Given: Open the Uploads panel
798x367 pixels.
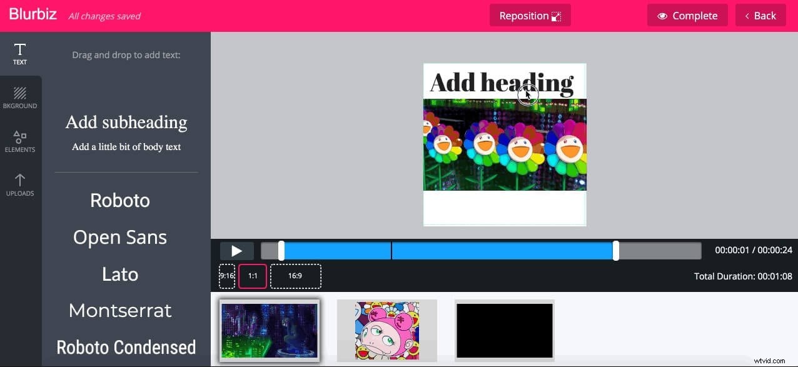Looking at the screenshot, I should (x=19, y=184).
